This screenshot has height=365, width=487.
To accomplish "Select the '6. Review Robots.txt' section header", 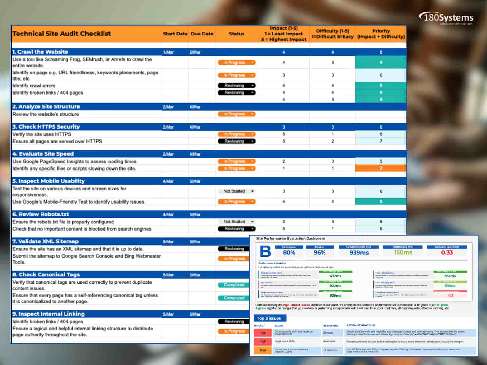I will [x=41, y=214].
